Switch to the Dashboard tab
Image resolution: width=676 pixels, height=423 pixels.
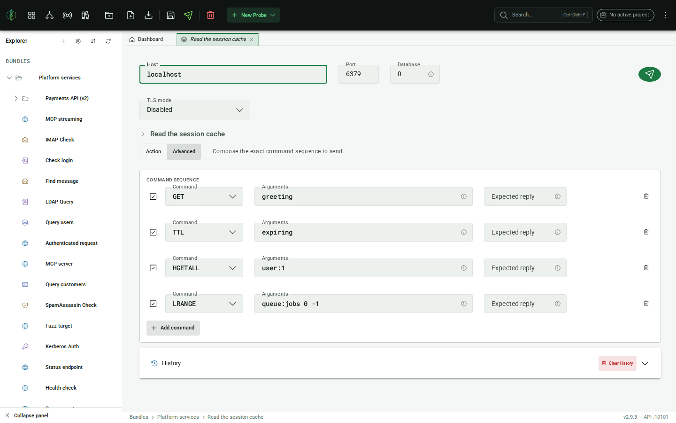146,39
